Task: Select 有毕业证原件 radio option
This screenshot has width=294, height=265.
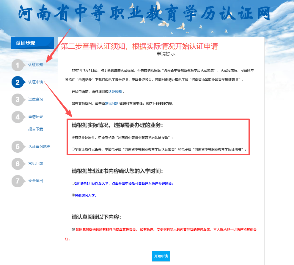Action: [x=73, y=138]
